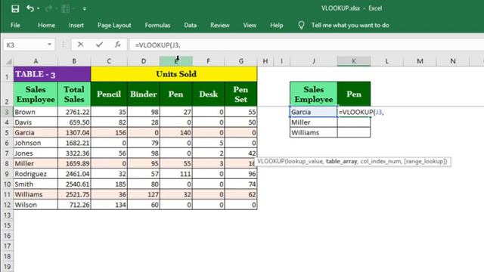This screenshot has width=484, height=272.
Task: Open the Help tab
Action: click(x=276, y=25)
